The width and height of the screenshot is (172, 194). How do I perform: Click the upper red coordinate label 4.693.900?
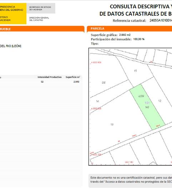click(96, 62)
